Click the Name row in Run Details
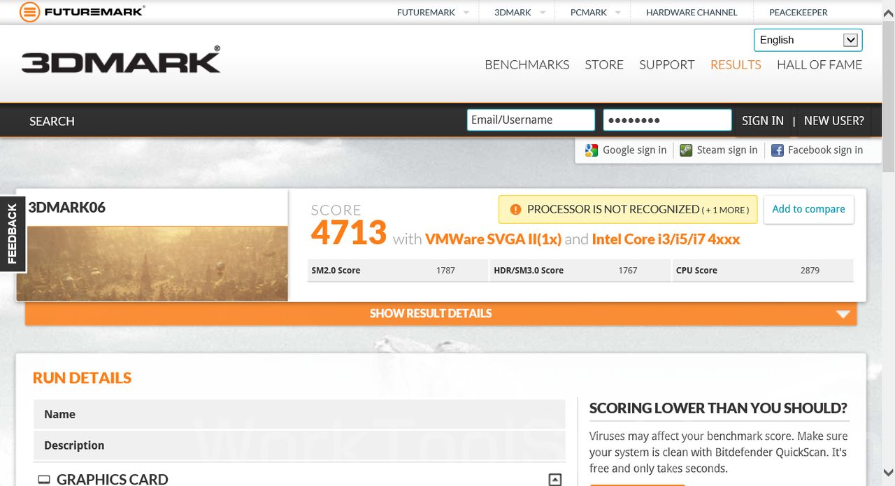 (x=299, y=414)
